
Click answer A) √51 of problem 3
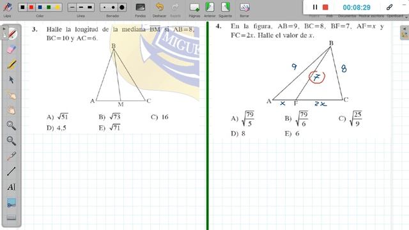coord(58,116)
